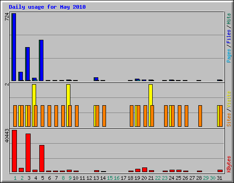Viewport: 234px width, 183px height.
Task: Click day 11 on the x-axis
Action: pos(82,178)
